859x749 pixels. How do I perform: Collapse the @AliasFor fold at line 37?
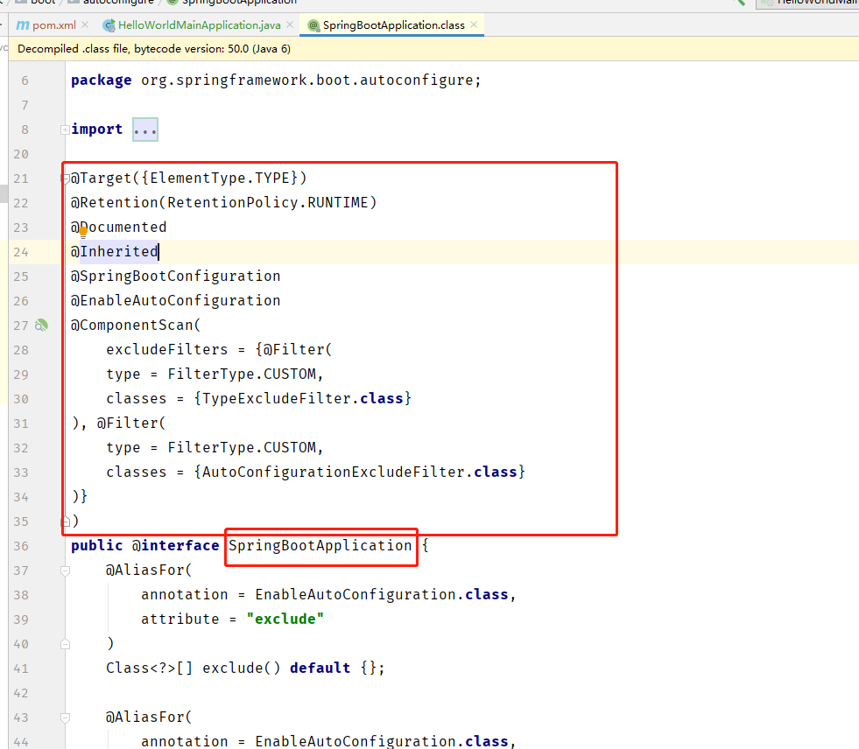click(65, 570)
